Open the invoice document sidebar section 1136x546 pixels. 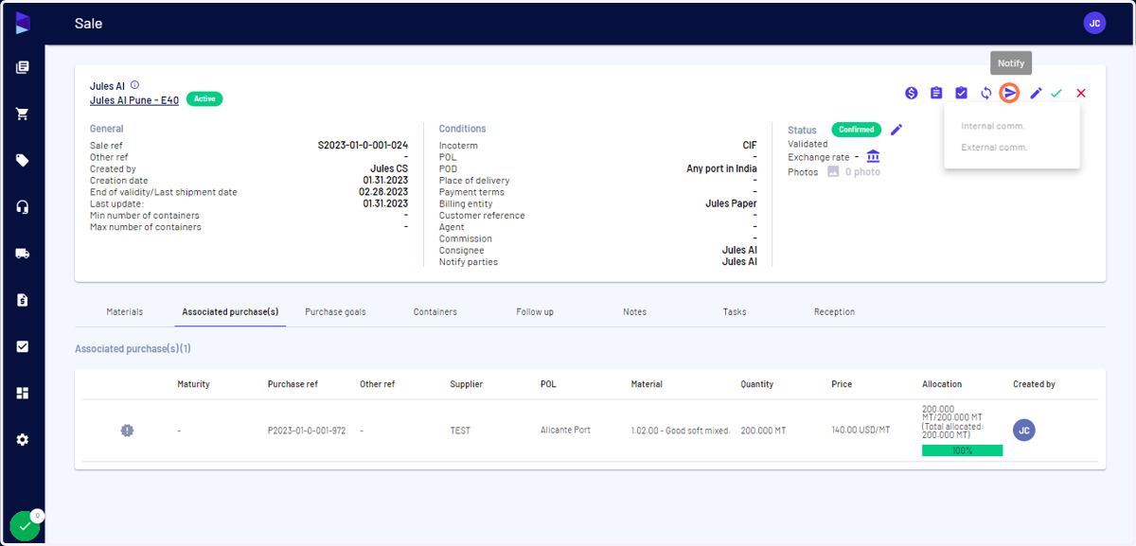(23, 300)
